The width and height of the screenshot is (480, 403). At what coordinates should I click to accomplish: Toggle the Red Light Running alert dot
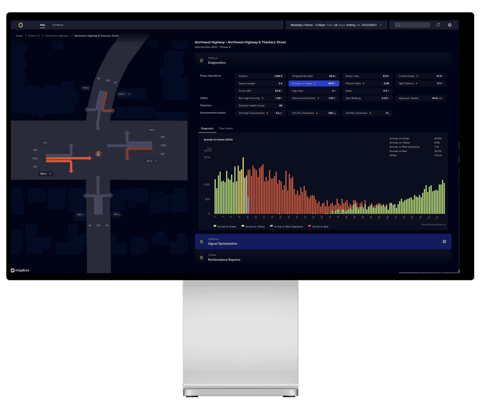pyautogui.click(x=262, y=98)
